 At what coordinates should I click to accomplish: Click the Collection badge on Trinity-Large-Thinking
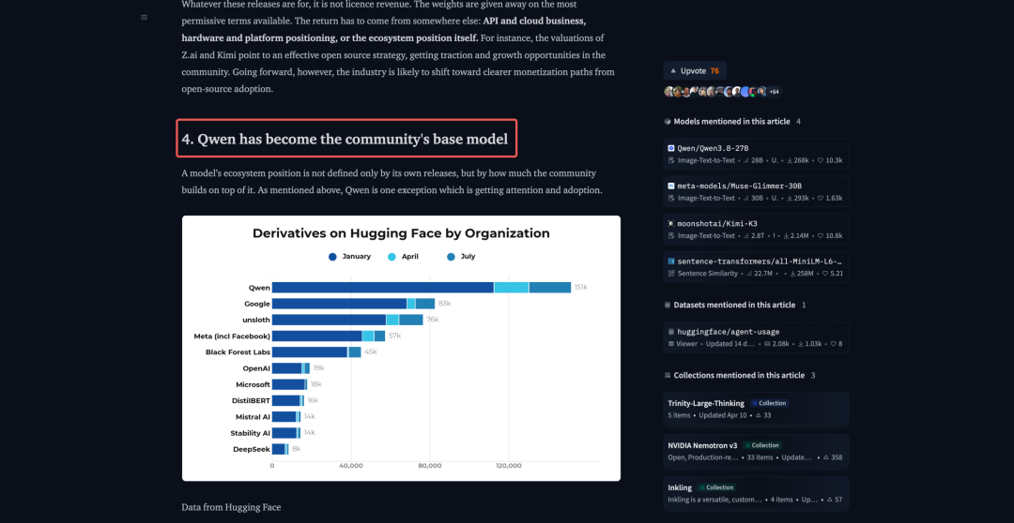(769, 403)
